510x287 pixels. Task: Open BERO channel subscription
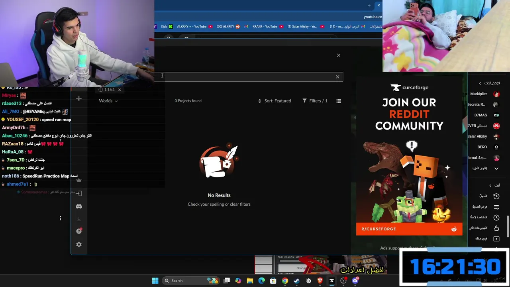[488, 147]
